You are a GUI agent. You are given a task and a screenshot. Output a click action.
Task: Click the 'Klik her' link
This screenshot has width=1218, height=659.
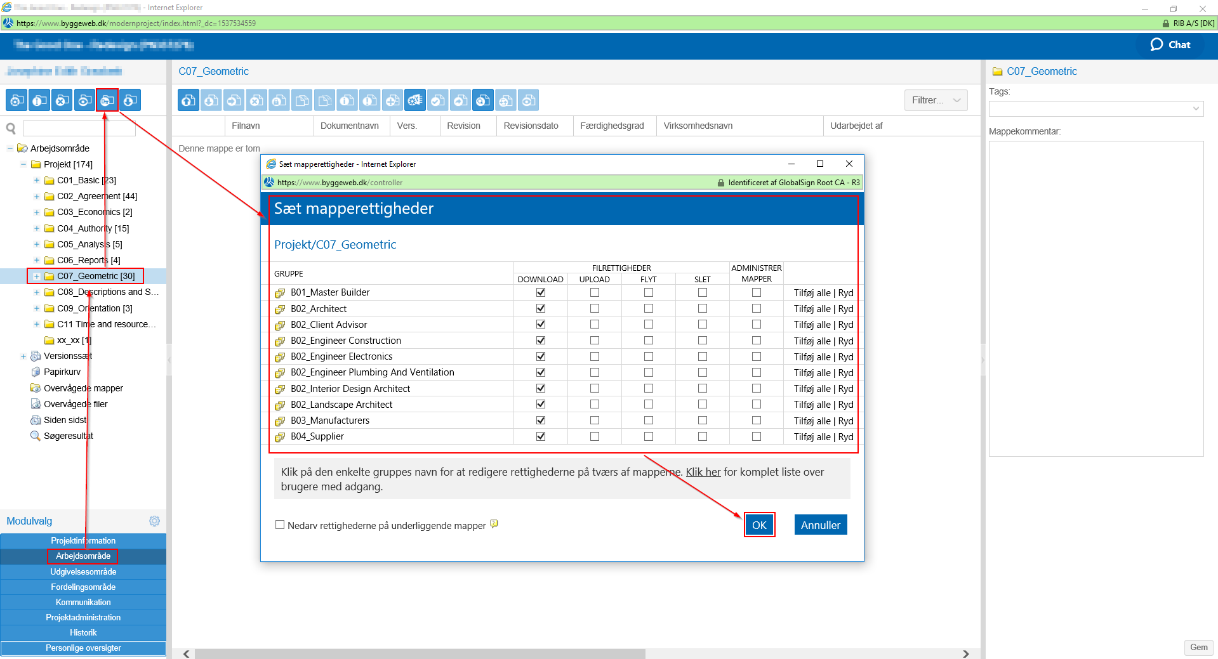tap(703, 472)
